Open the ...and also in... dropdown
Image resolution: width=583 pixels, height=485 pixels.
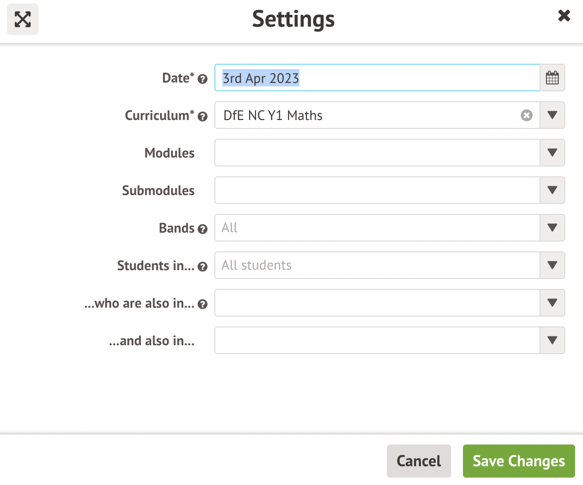552,340
